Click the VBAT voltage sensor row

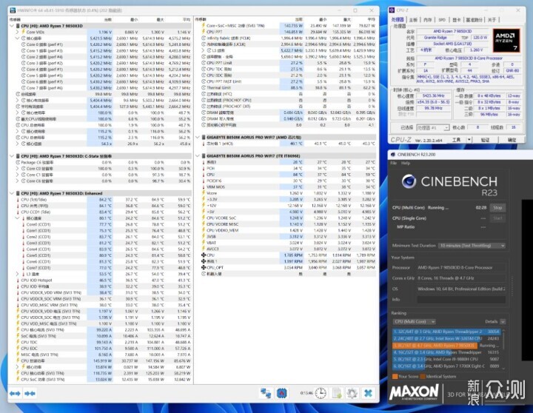tap(288, 243)
